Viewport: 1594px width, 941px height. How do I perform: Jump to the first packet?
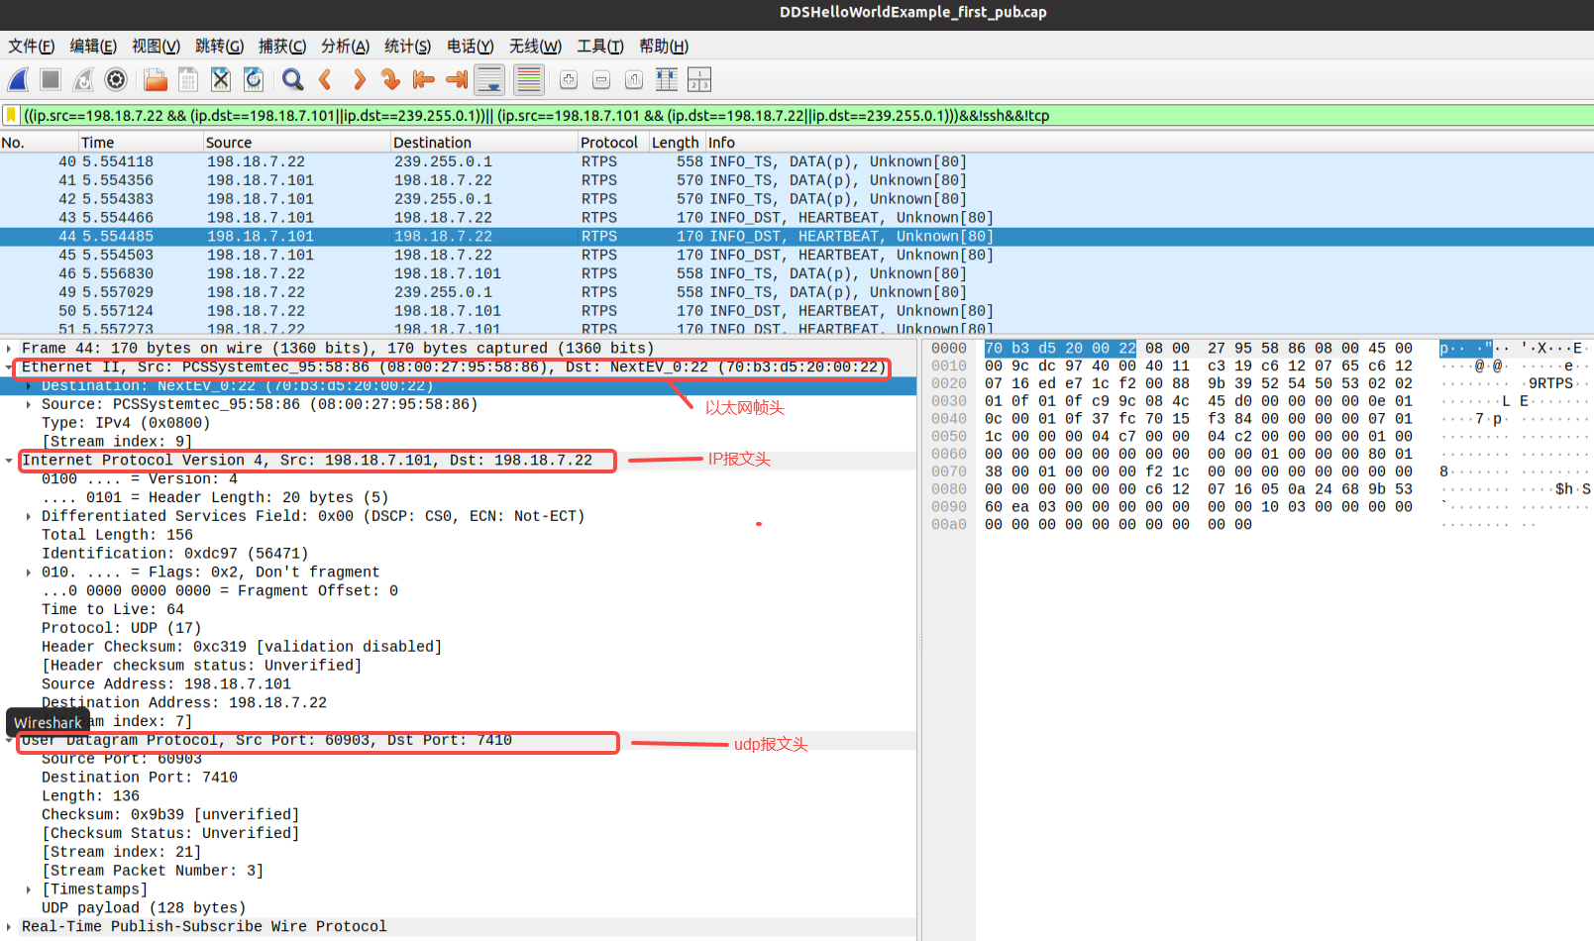tap(424, 80)
